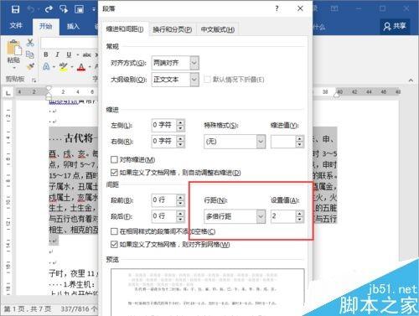The image size is (419, 316).
Task: Collapse the ribbon with chevron arrow
Action: tap(411, 80)
